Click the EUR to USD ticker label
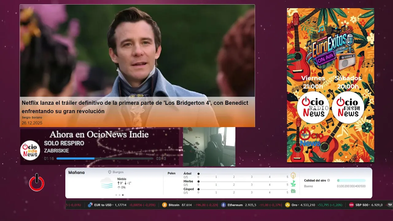This screenshot has width=393, height=221. point(103,205)
